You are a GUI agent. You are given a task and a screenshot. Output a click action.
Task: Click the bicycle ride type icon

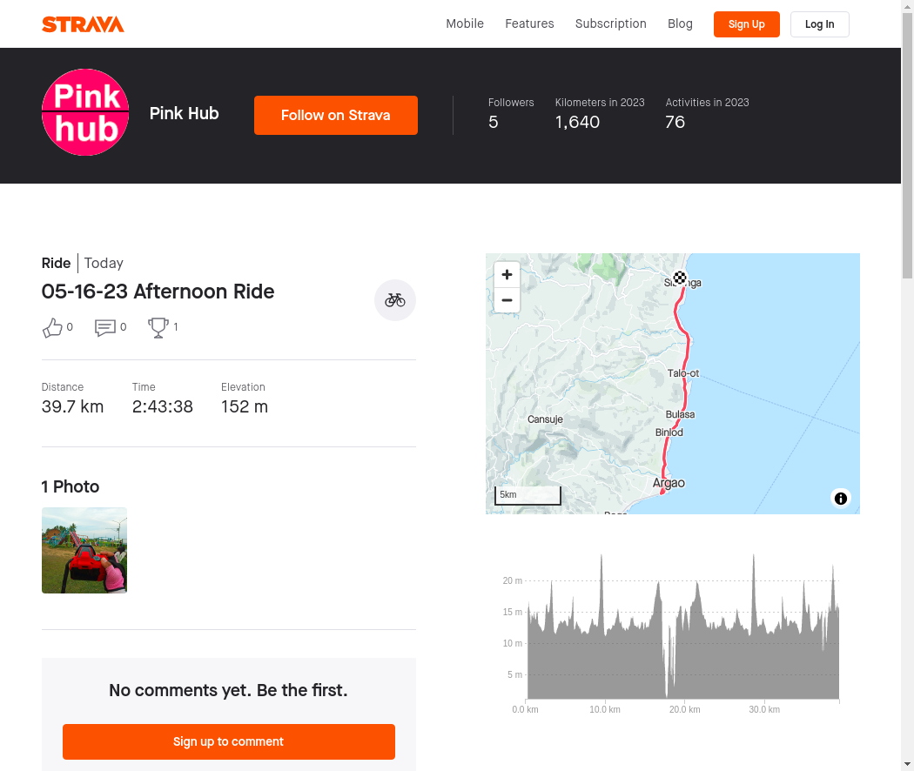point(395,300)
